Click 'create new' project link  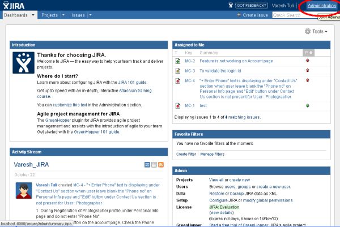pos(240,180)
